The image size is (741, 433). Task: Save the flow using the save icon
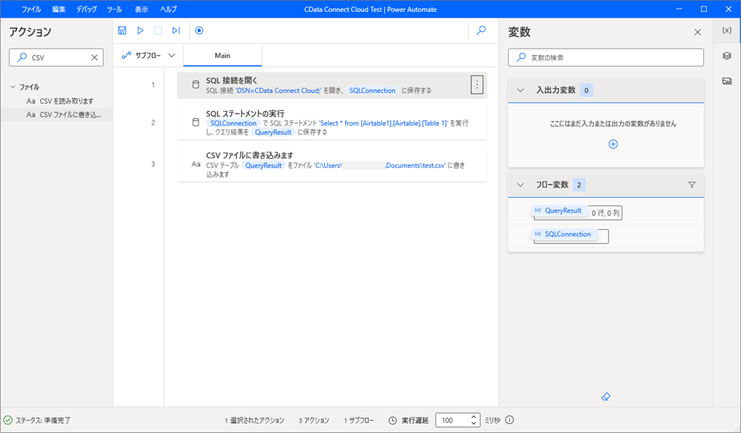click(x=122, y=30)
